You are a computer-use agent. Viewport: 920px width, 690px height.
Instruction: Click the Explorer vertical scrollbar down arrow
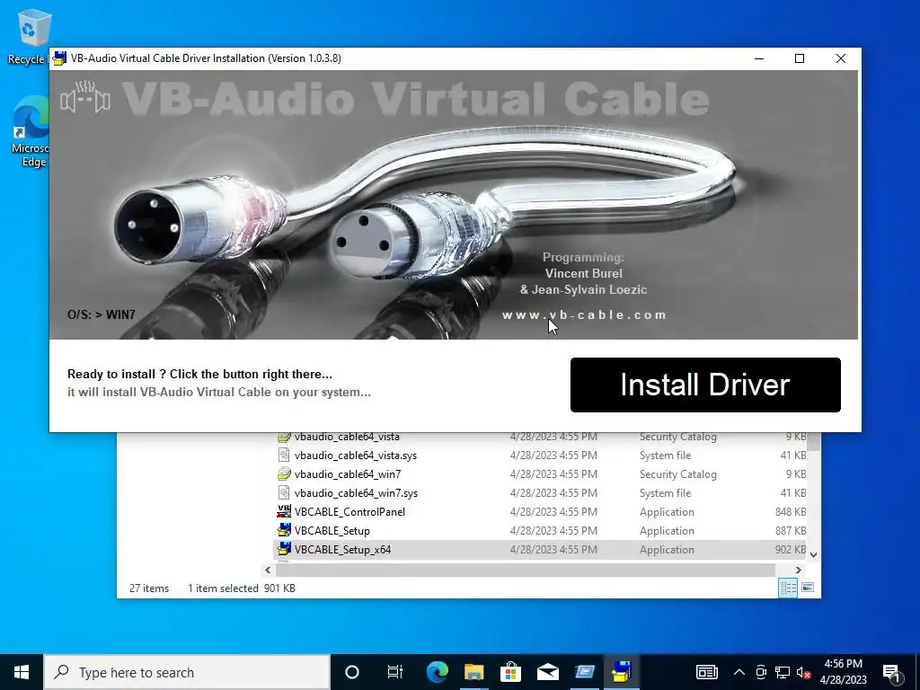pos(813,553)
